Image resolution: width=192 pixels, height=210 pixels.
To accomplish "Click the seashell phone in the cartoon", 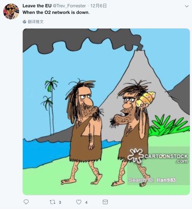I will tap(145, 99).
